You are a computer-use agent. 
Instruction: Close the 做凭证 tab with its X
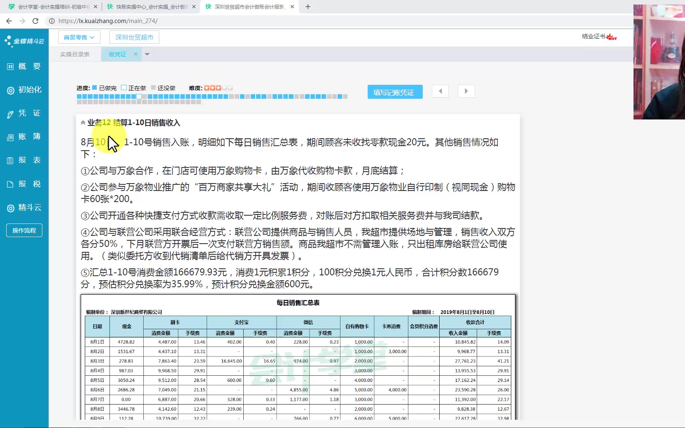[x=136, y=54]
